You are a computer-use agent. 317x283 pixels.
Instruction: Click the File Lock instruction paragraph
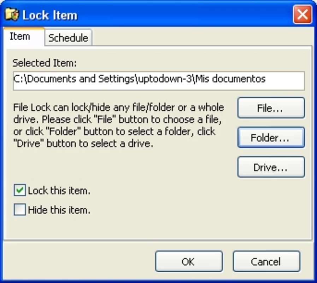[x=118, y=125]
